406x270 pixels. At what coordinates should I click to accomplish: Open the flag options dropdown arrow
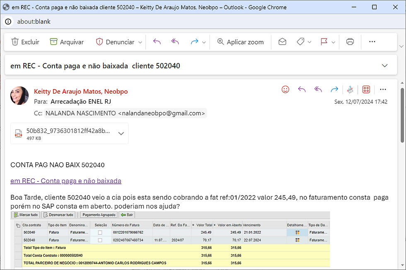pos(333,42)
